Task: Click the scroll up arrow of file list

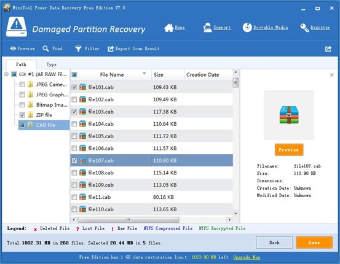Action: (236, 72)
